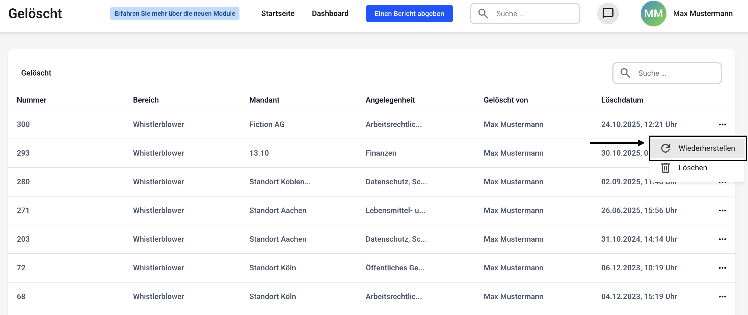Open three-dot menu for row 203
Image resolution: width=748 pixels, height=315 pixels.
point(722,239)
